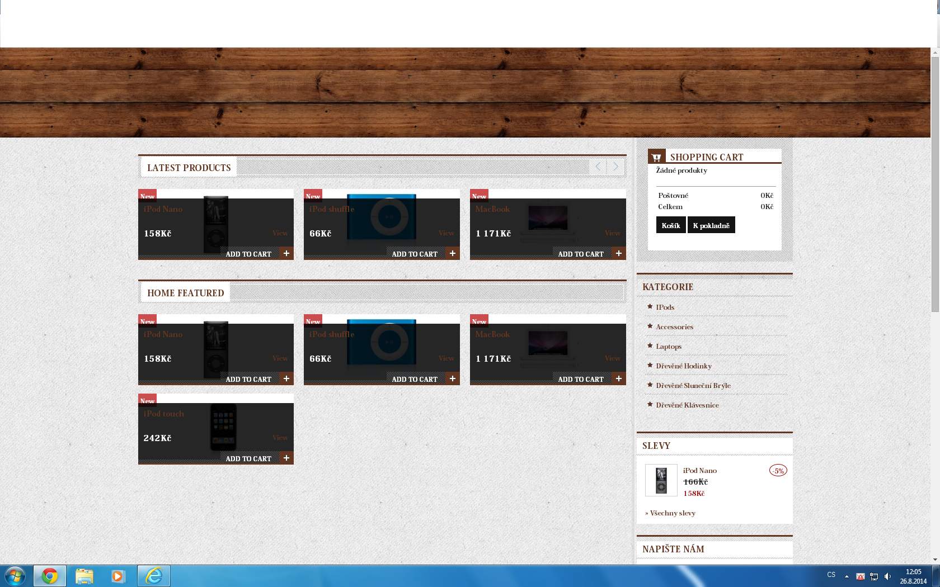Screen dimensions: 940x587
Task: Open the Dřevěné Sluneční Brýle category
Action: click(693, 385)
